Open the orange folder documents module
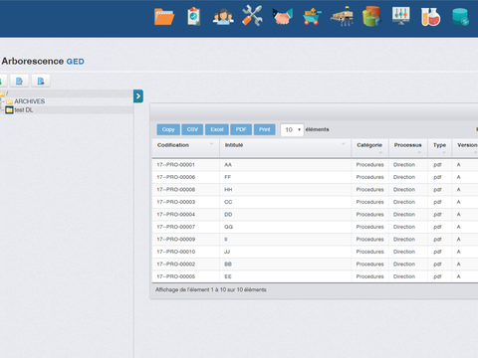The width and height of the screenshot is (478, 358). click(x=164, y=16)
